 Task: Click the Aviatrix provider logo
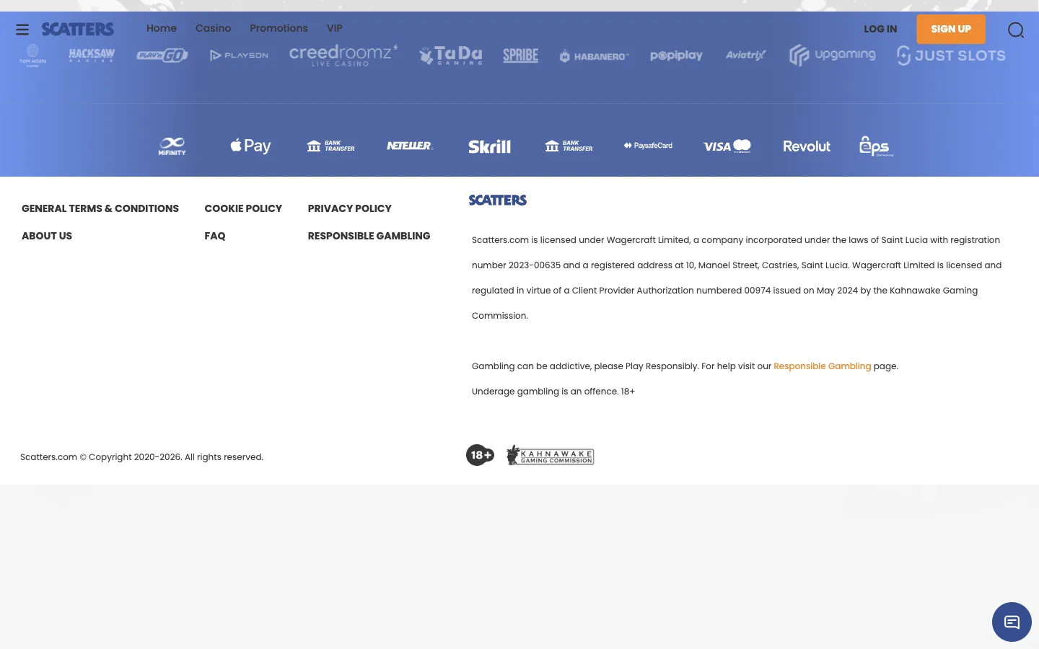coord(746,55)
